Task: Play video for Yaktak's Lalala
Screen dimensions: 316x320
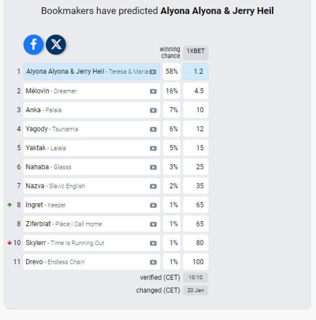Action: (153, 148)
